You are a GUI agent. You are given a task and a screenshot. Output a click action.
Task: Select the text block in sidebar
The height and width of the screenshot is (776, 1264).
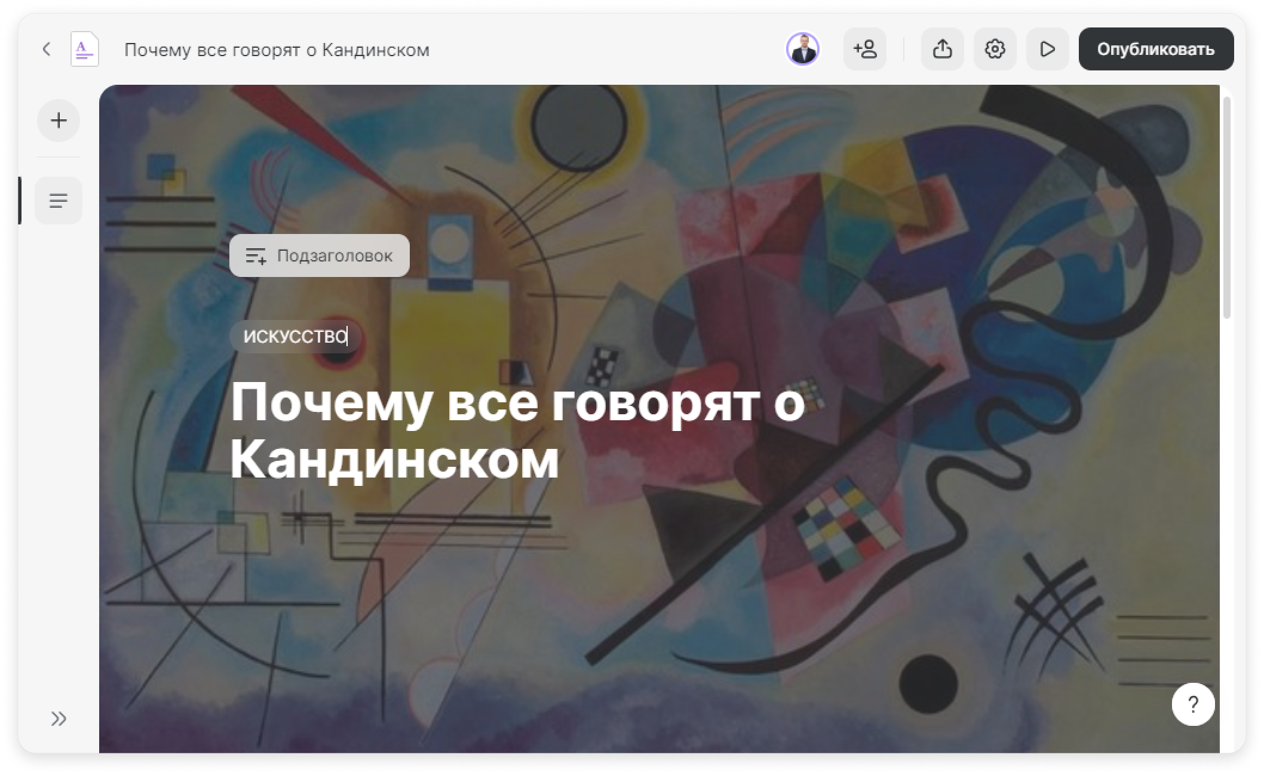59,201
